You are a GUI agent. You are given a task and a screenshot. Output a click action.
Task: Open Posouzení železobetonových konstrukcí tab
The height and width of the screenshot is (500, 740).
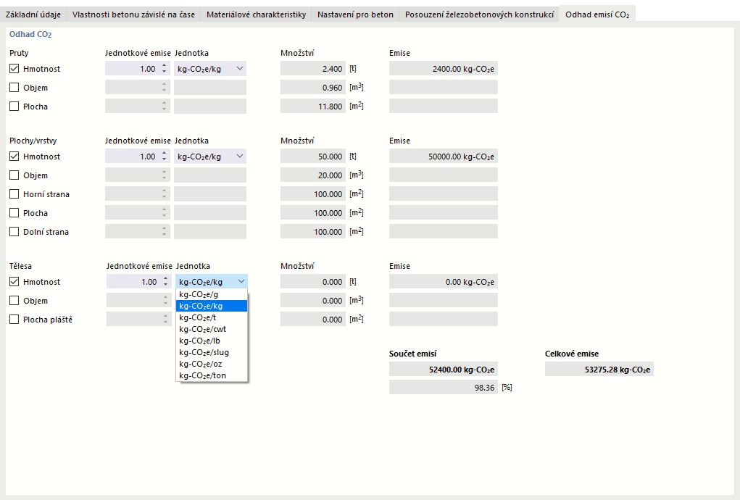click(x=480, y=14)
